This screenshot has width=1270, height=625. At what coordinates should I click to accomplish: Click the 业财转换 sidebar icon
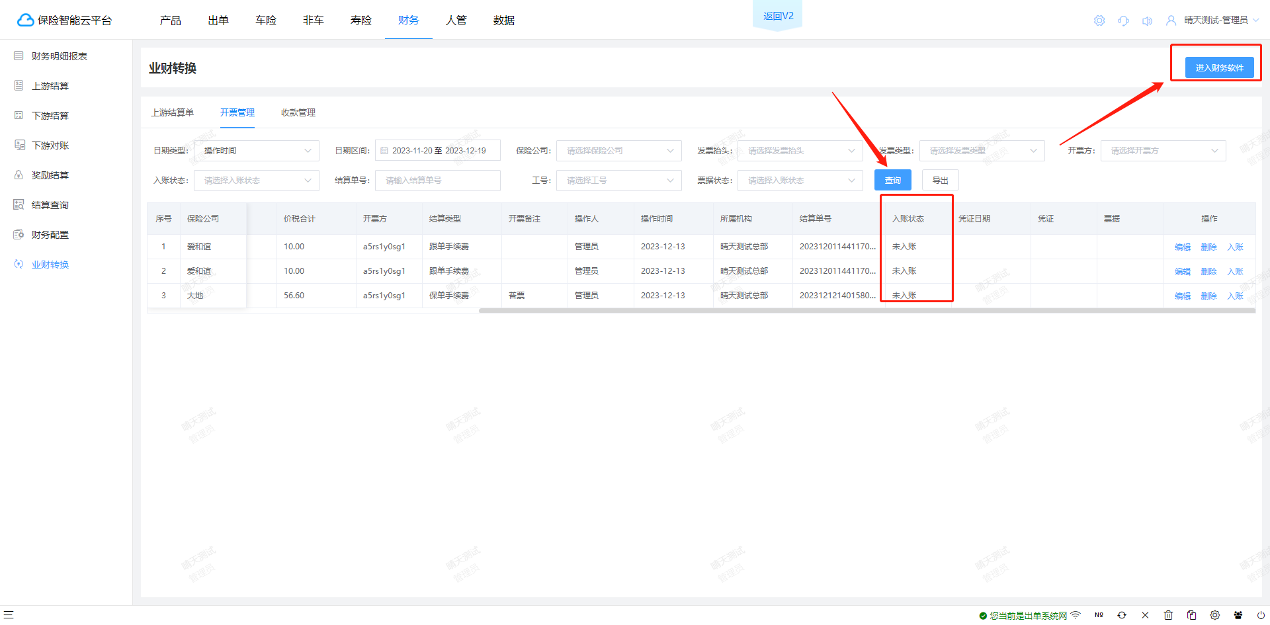19,265
